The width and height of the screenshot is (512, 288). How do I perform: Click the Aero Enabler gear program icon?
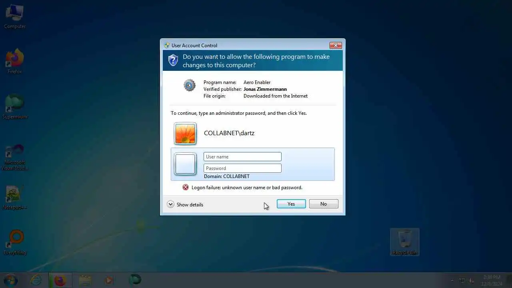(x=190, y=85)
